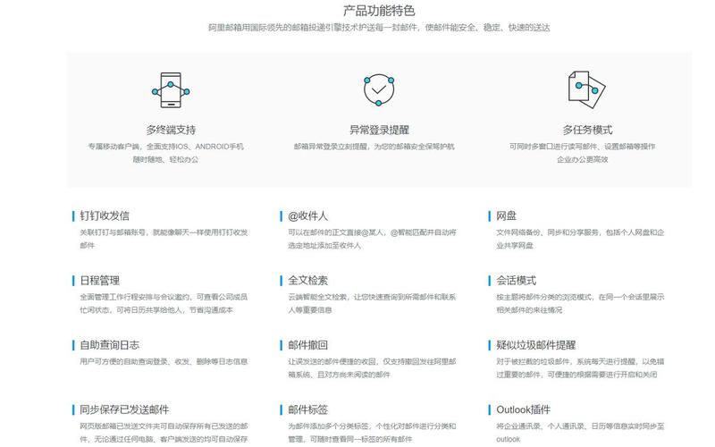
Task: Click the @收件人 feature heading
Action: click(x=307, y=215)
